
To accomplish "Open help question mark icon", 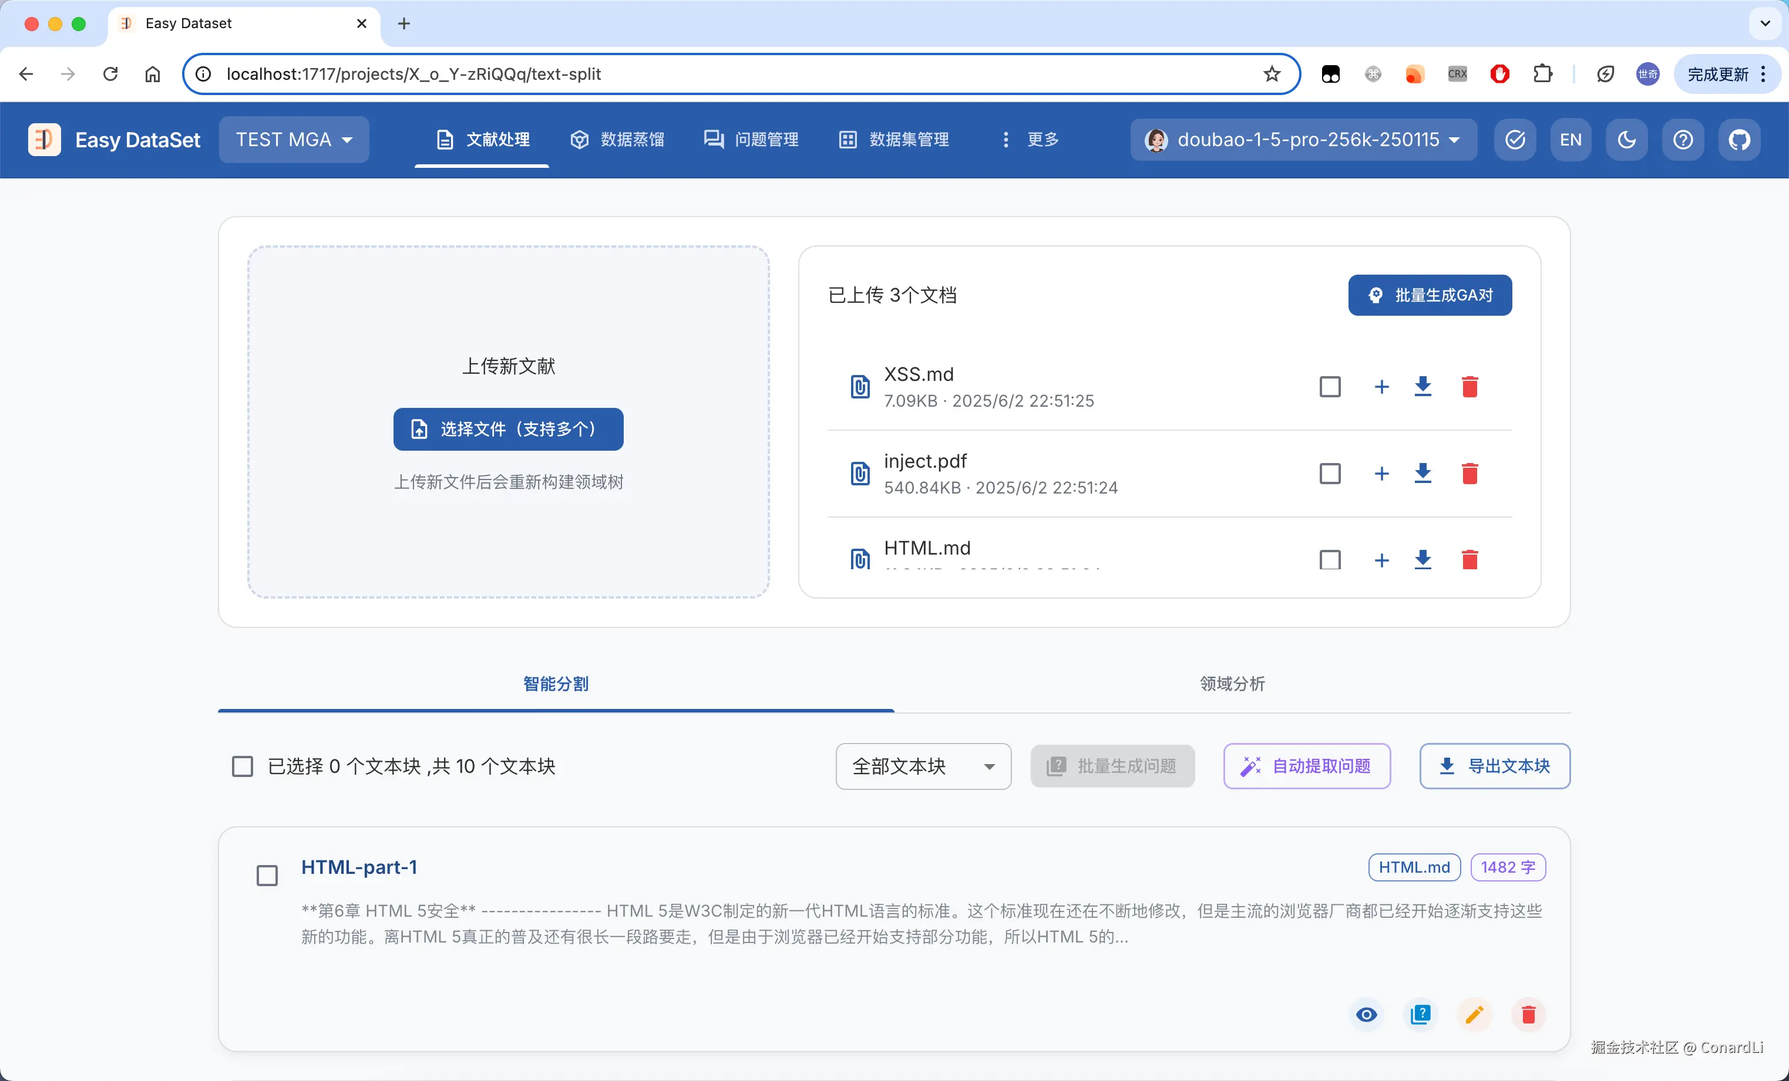I will click(x=1683, y=139).
